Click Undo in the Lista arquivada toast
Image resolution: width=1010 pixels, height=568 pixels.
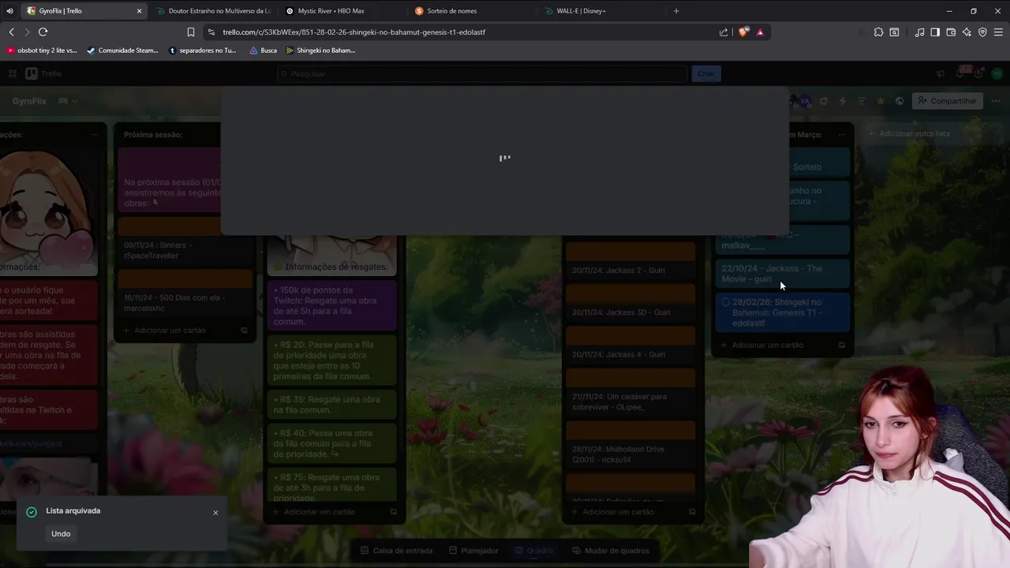[x=61, y=534]
